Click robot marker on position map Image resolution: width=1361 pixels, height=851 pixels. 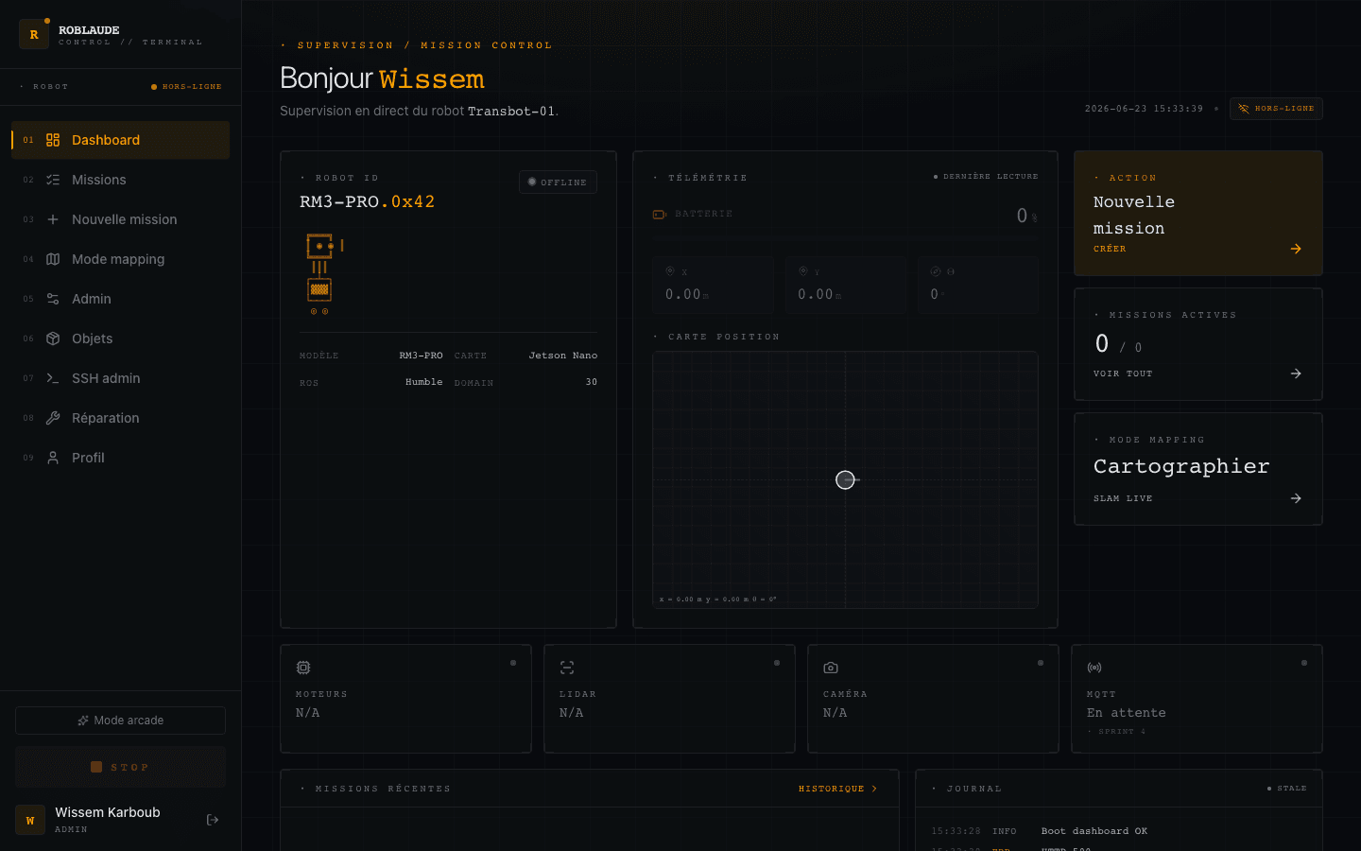click(x=846, y=480)
